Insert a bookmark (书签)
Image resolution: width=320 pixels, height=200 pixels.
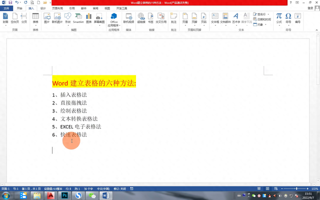coord(150,18)
